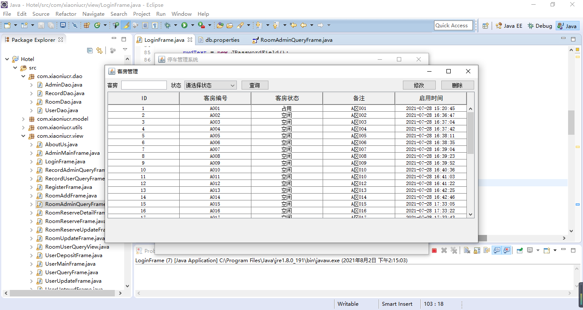This screenshot has height=310, width=583.
Task: Switch to the db.properties editor tab
Action: tap(219, 40)
